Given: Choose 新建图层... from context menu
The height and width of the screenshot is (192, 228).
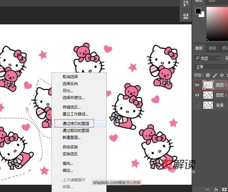Looking at the screenshot, I should tap(71, 138).
